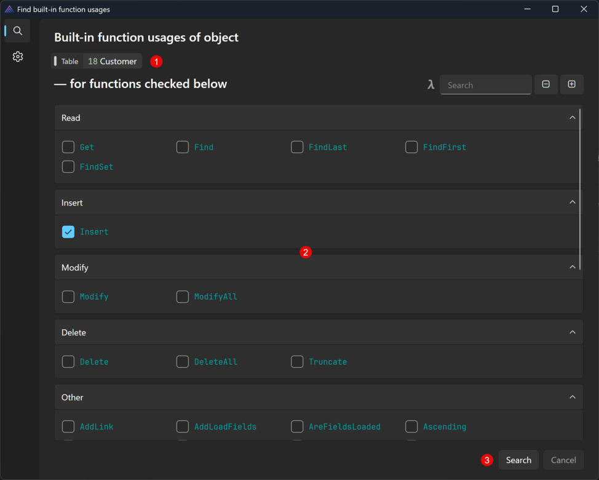599x480 pixels.
Task: Click the lambda function filter icon
Action: [430, 85]
